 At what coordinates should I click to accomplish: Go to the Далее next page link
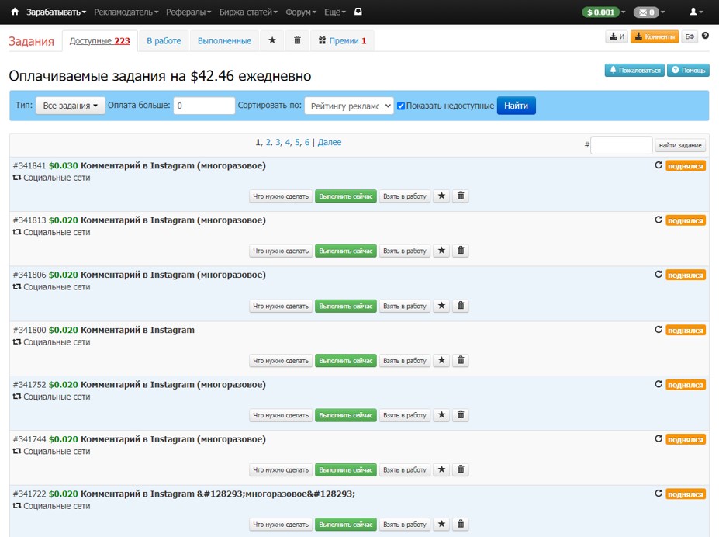(x=329, y=142)
